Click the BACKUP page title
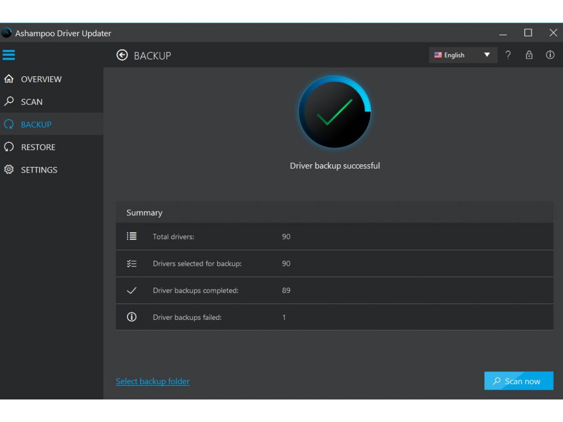The width and height of the screenshot is (563, 422). (153, 55)
